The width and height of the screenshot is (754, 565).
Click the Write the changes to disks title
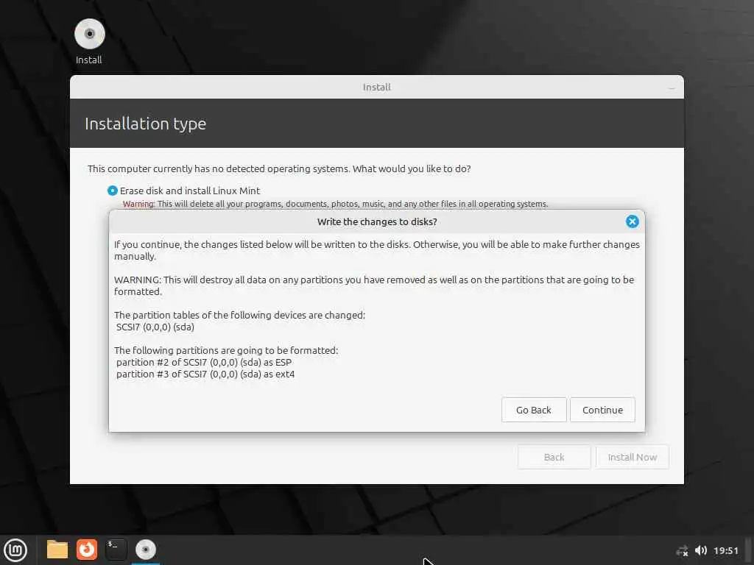tap(377, 222)
